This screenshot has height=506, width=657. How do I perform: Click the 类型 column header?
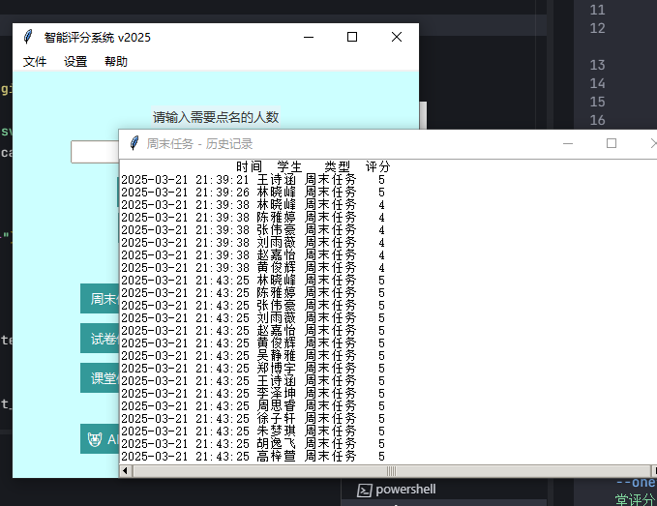[x=338, y=166]
